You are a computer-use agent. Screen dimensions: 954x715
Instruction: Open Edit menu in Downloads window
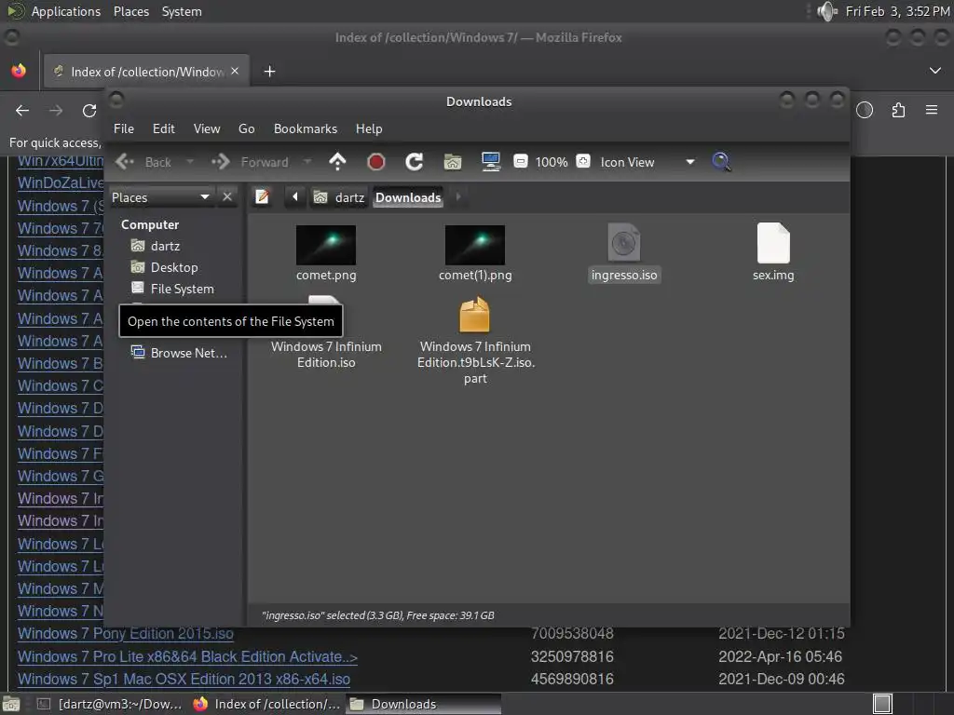coord(164,128)
